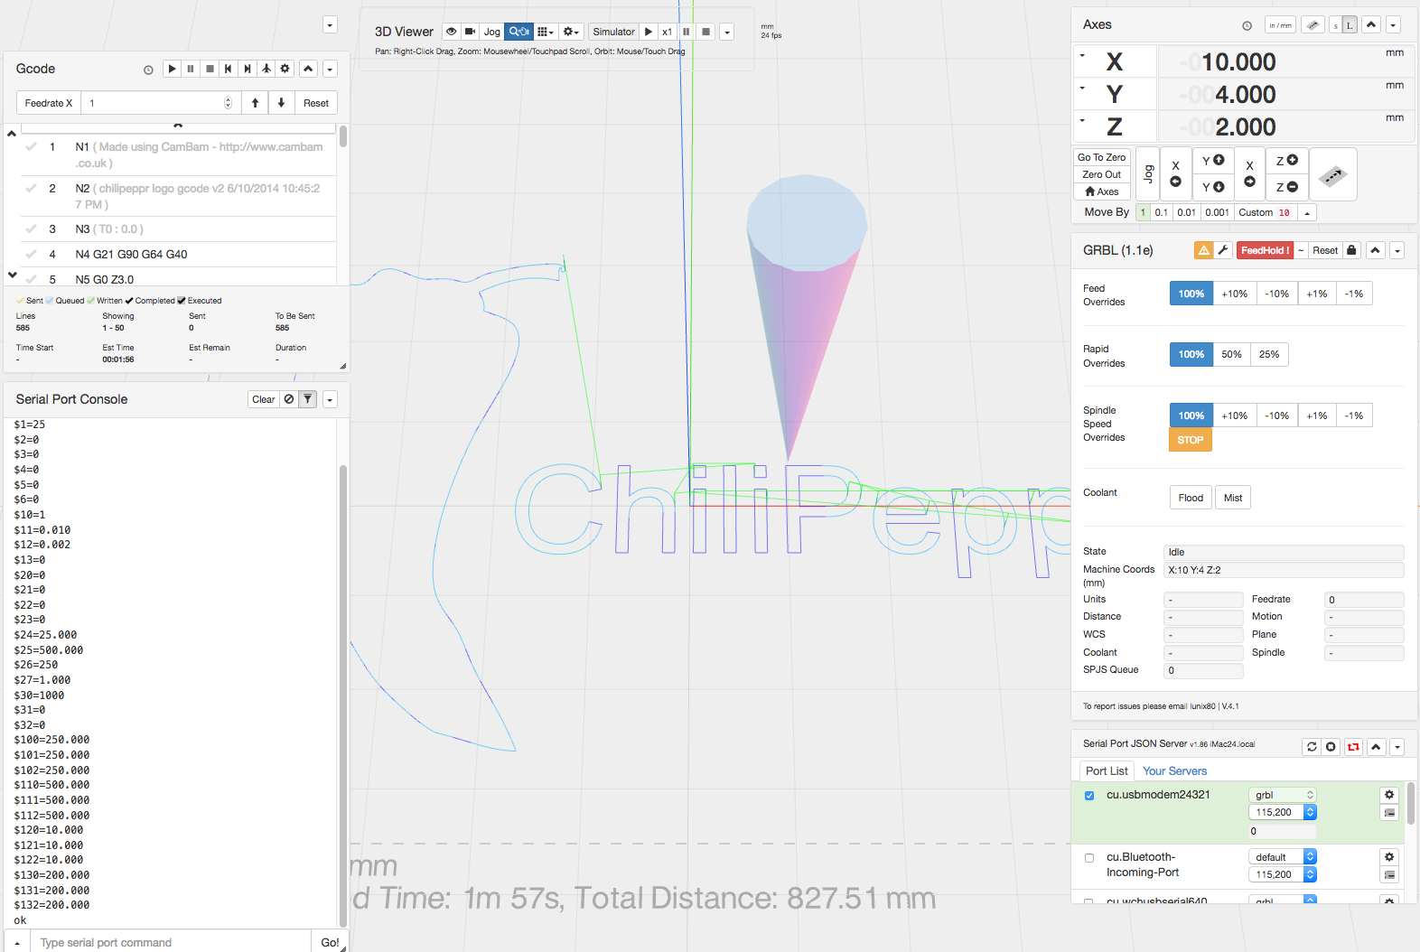Click the camera icon in 3D Viewer
The width and height of the screenshot is (1420, 952).
point(470,32)
